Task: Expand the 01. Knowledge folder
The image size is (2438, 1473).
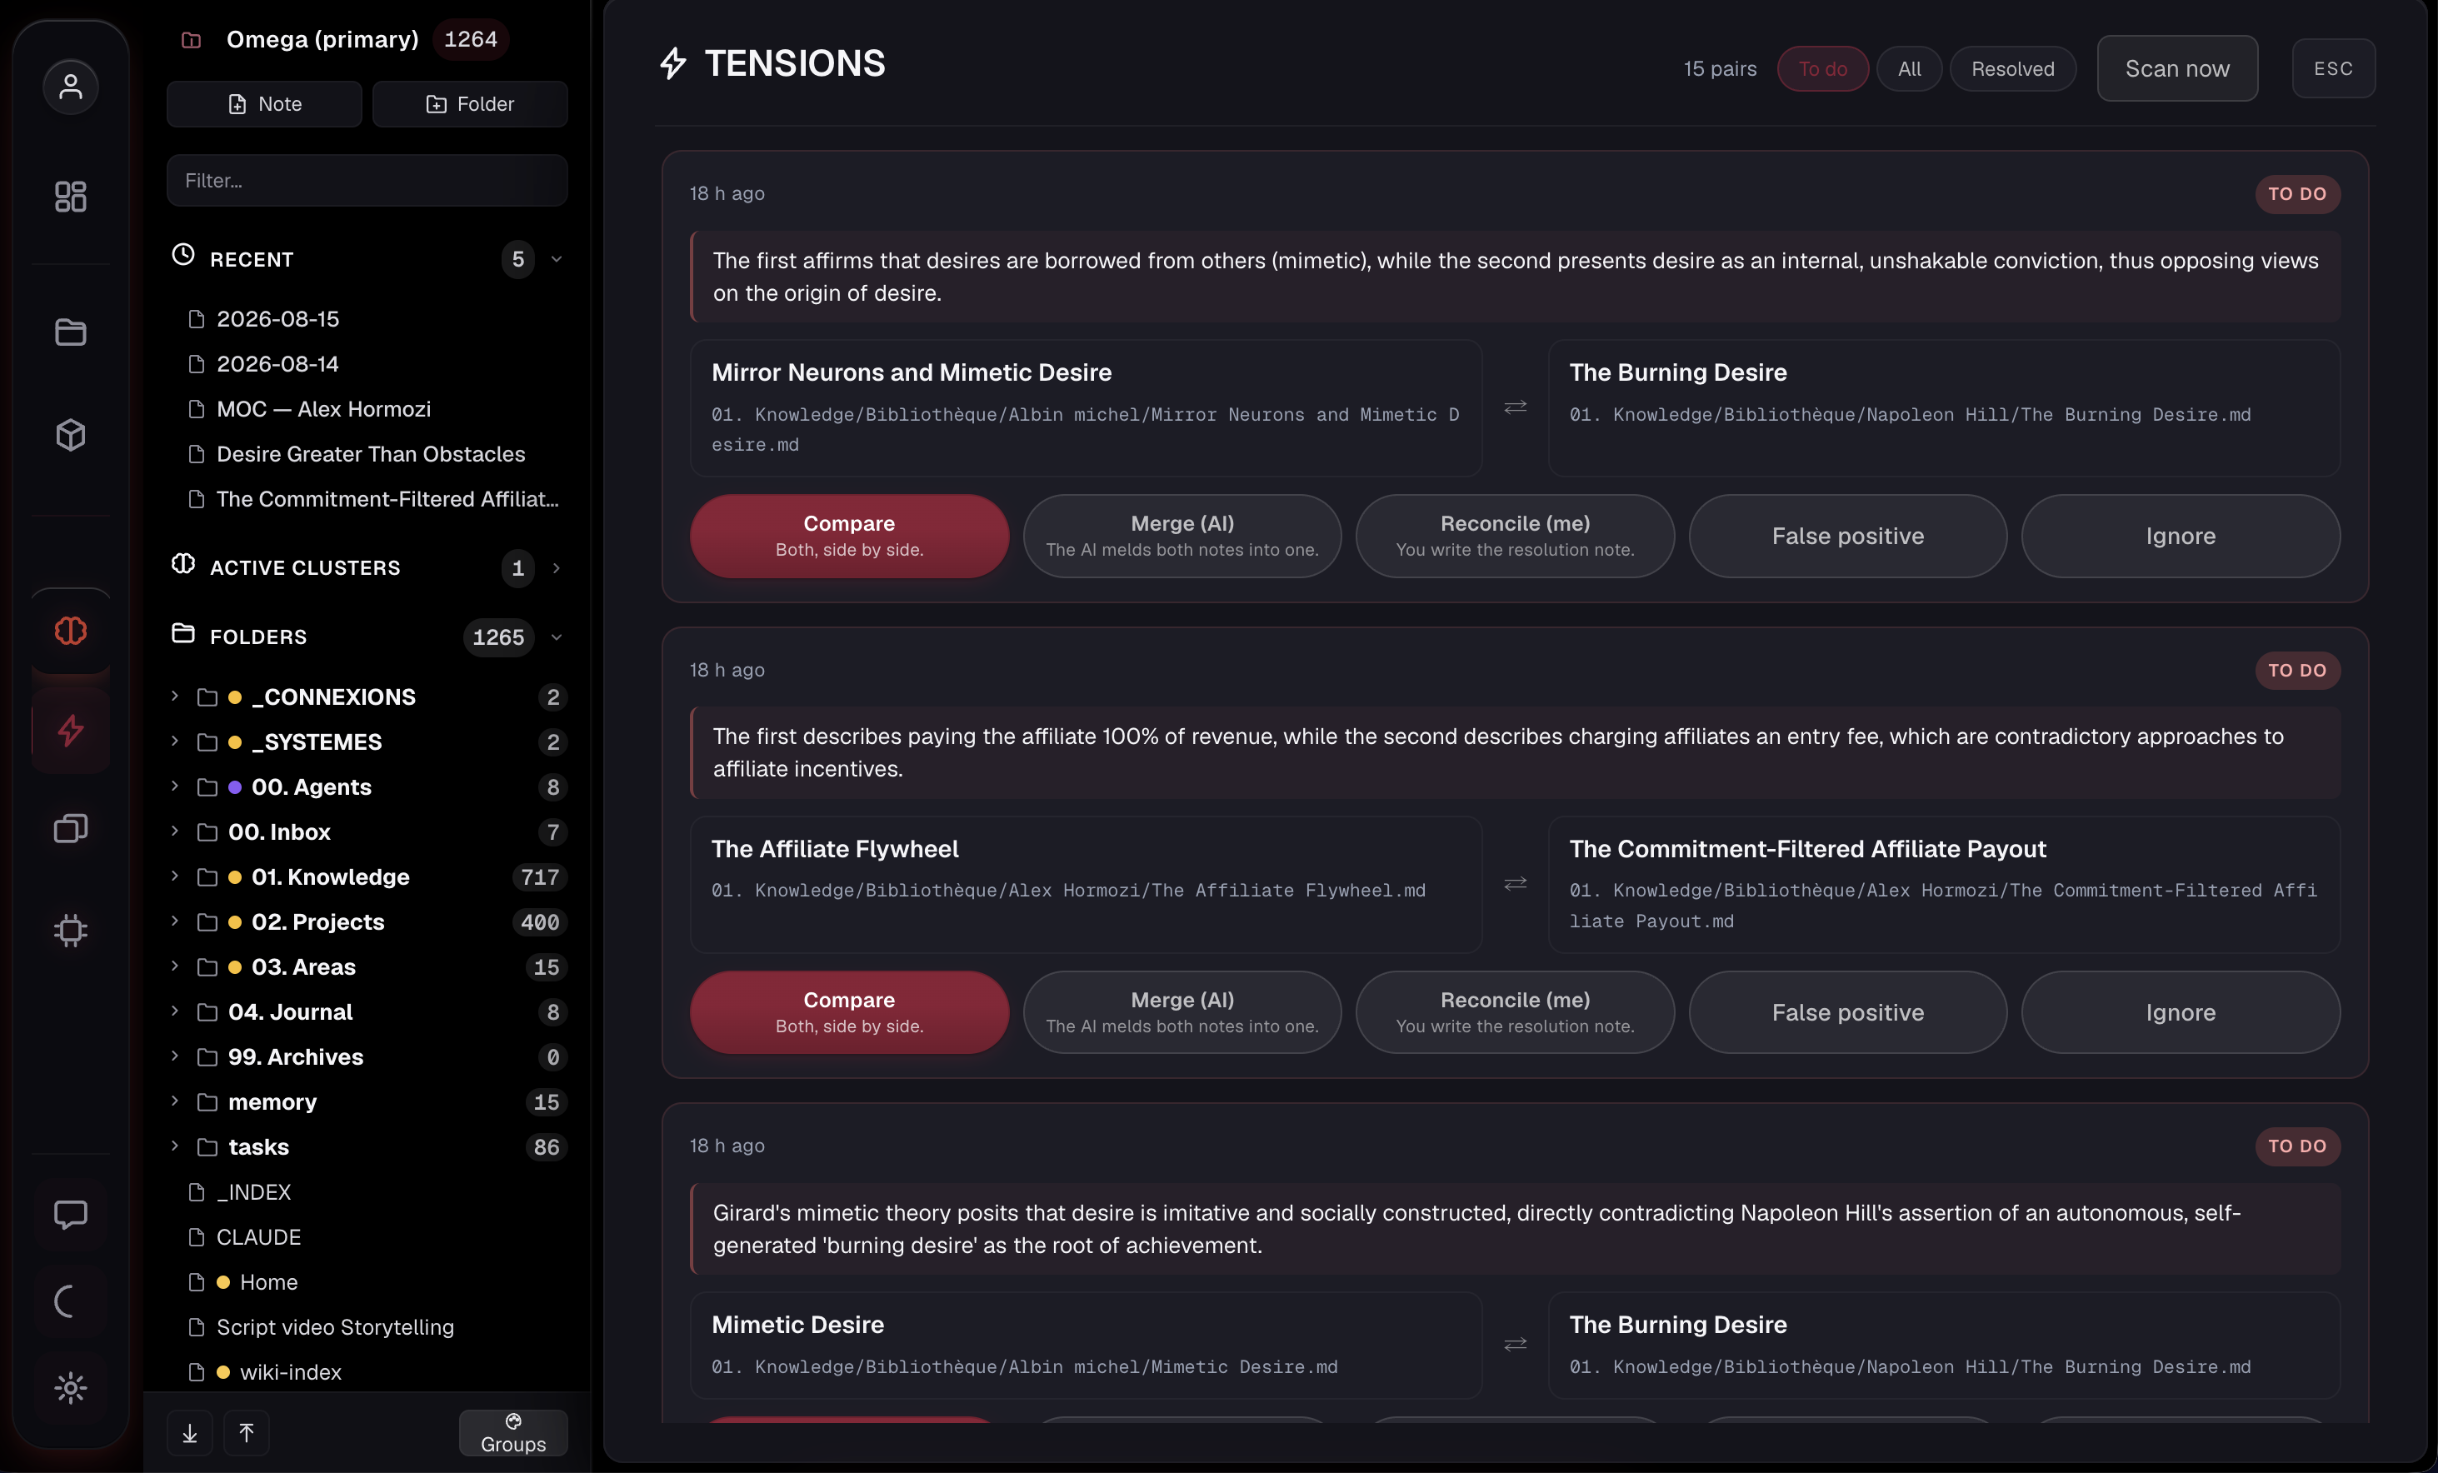Action: 175,876
